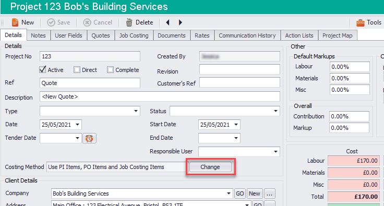
Task: Click into the Project No field
Action: [90, 56]
